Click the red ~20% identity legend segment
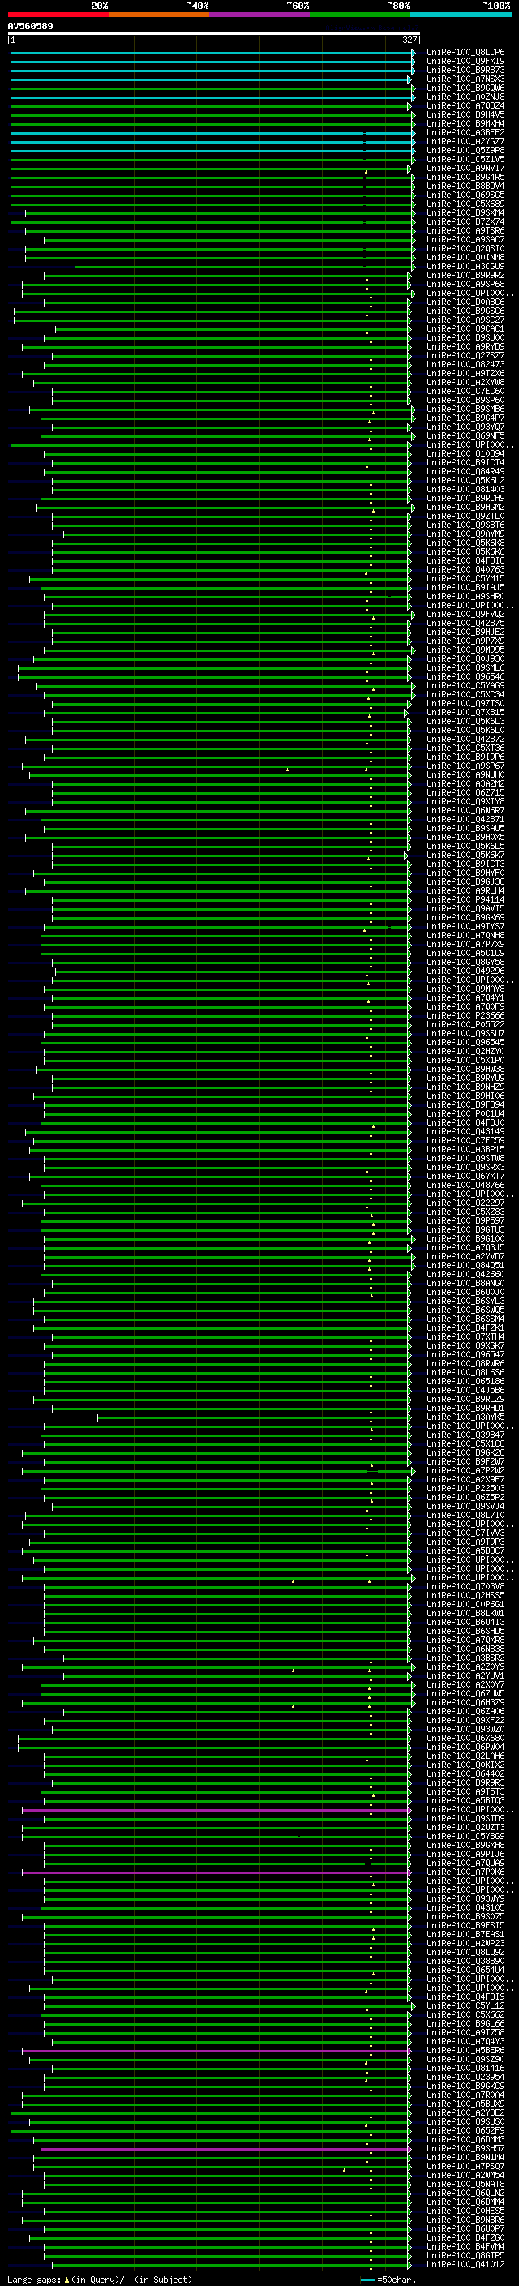 coord(58,15)
